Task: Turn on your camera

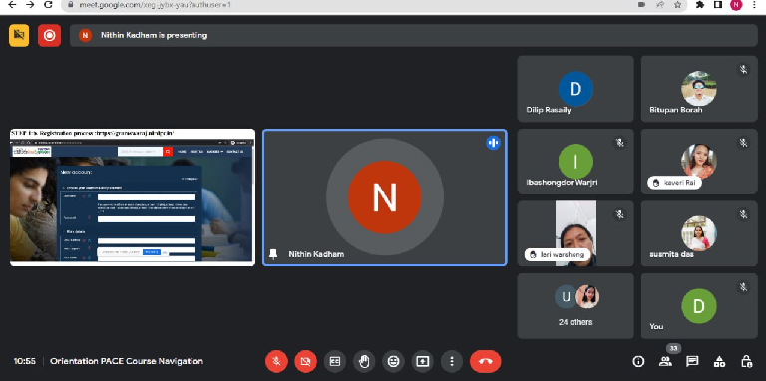Action: click(306, 361)
